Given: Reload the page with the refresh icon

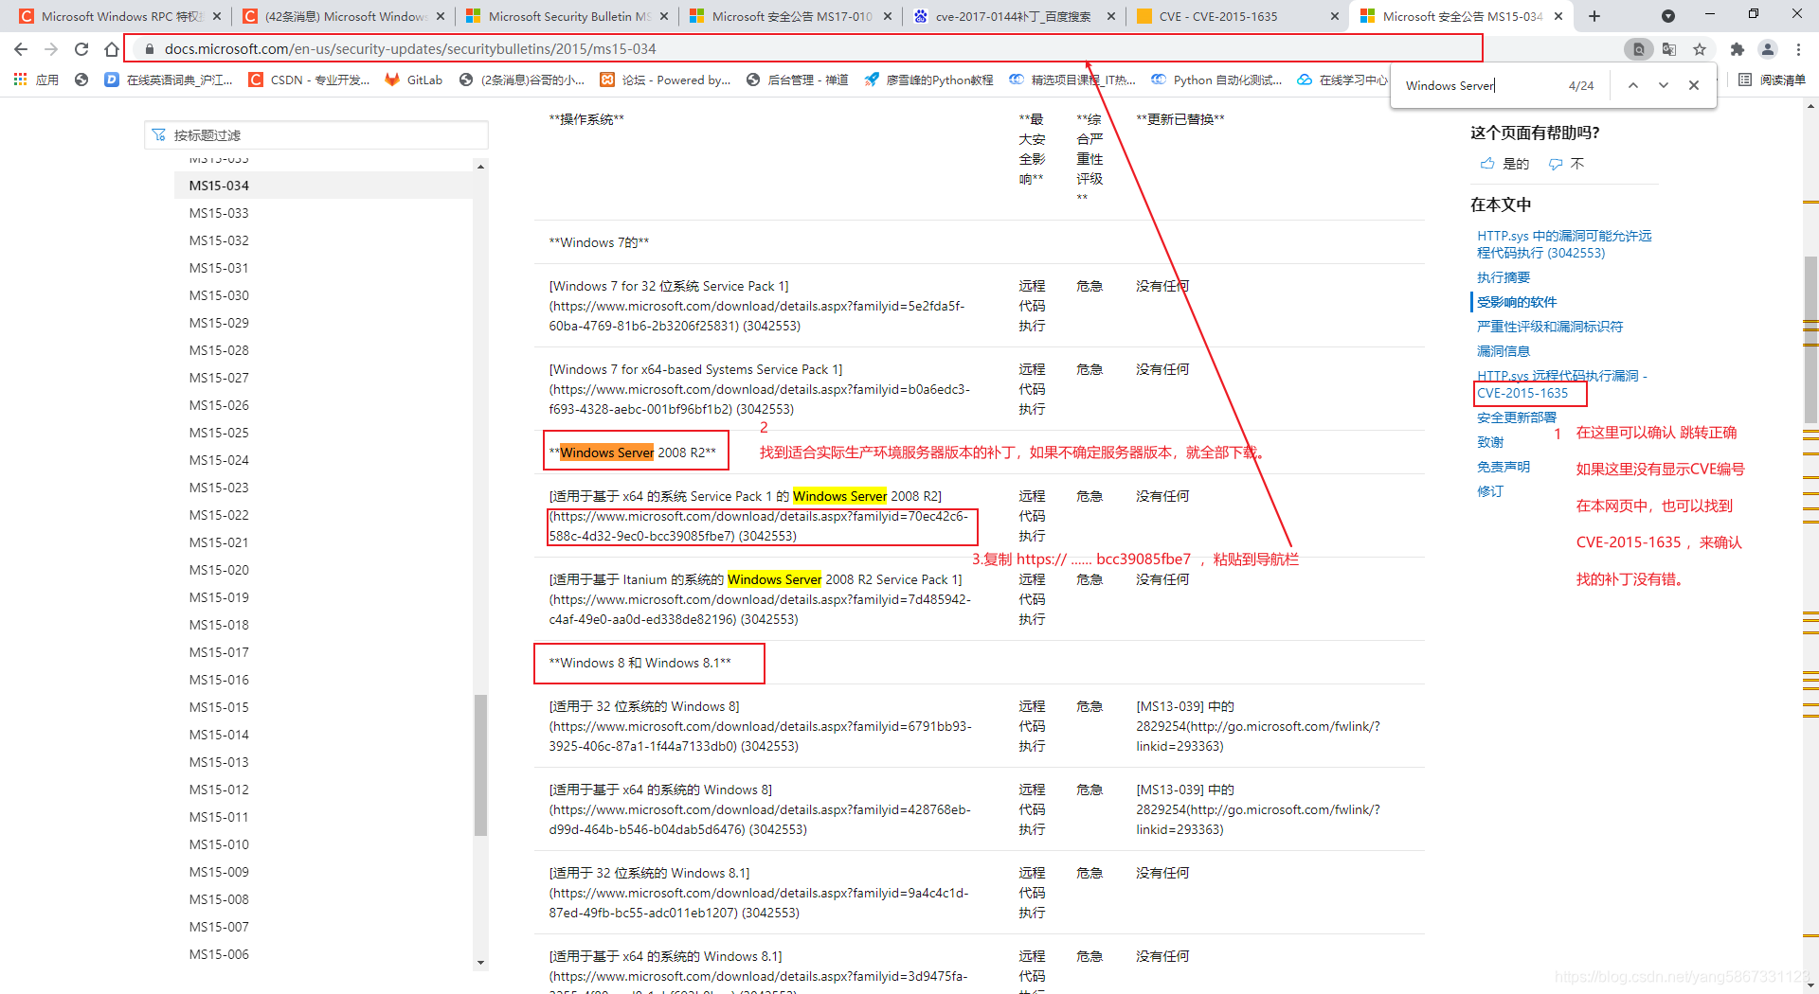Looking at the screenshot, I should click(81, 49).
